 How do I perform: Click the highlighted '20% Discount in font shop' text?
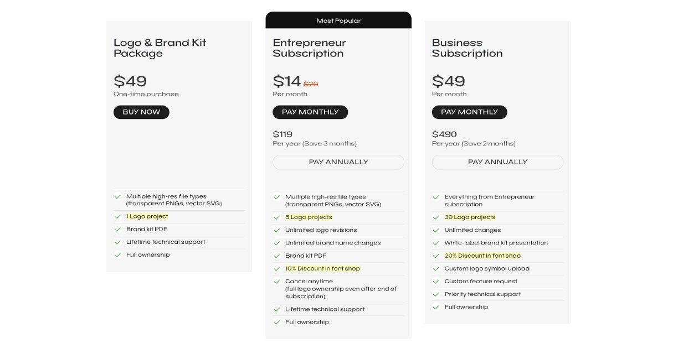point(482,256)
